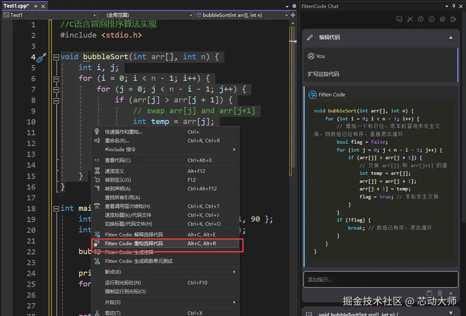Expand the collapsed void bubbleSort card
Viewport: 466px width, 316px height.
pyautogui.click(x=451, y=313)
